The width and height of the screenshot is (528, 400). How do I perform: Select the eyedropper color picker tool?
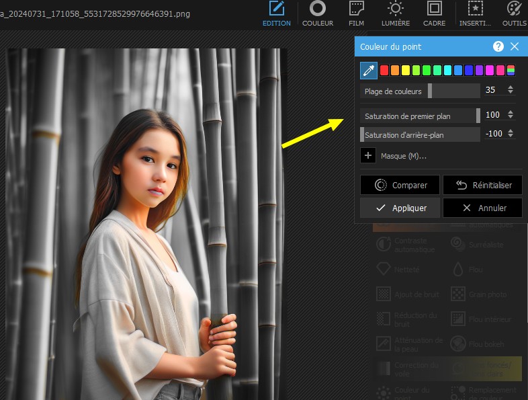(369, 71)
